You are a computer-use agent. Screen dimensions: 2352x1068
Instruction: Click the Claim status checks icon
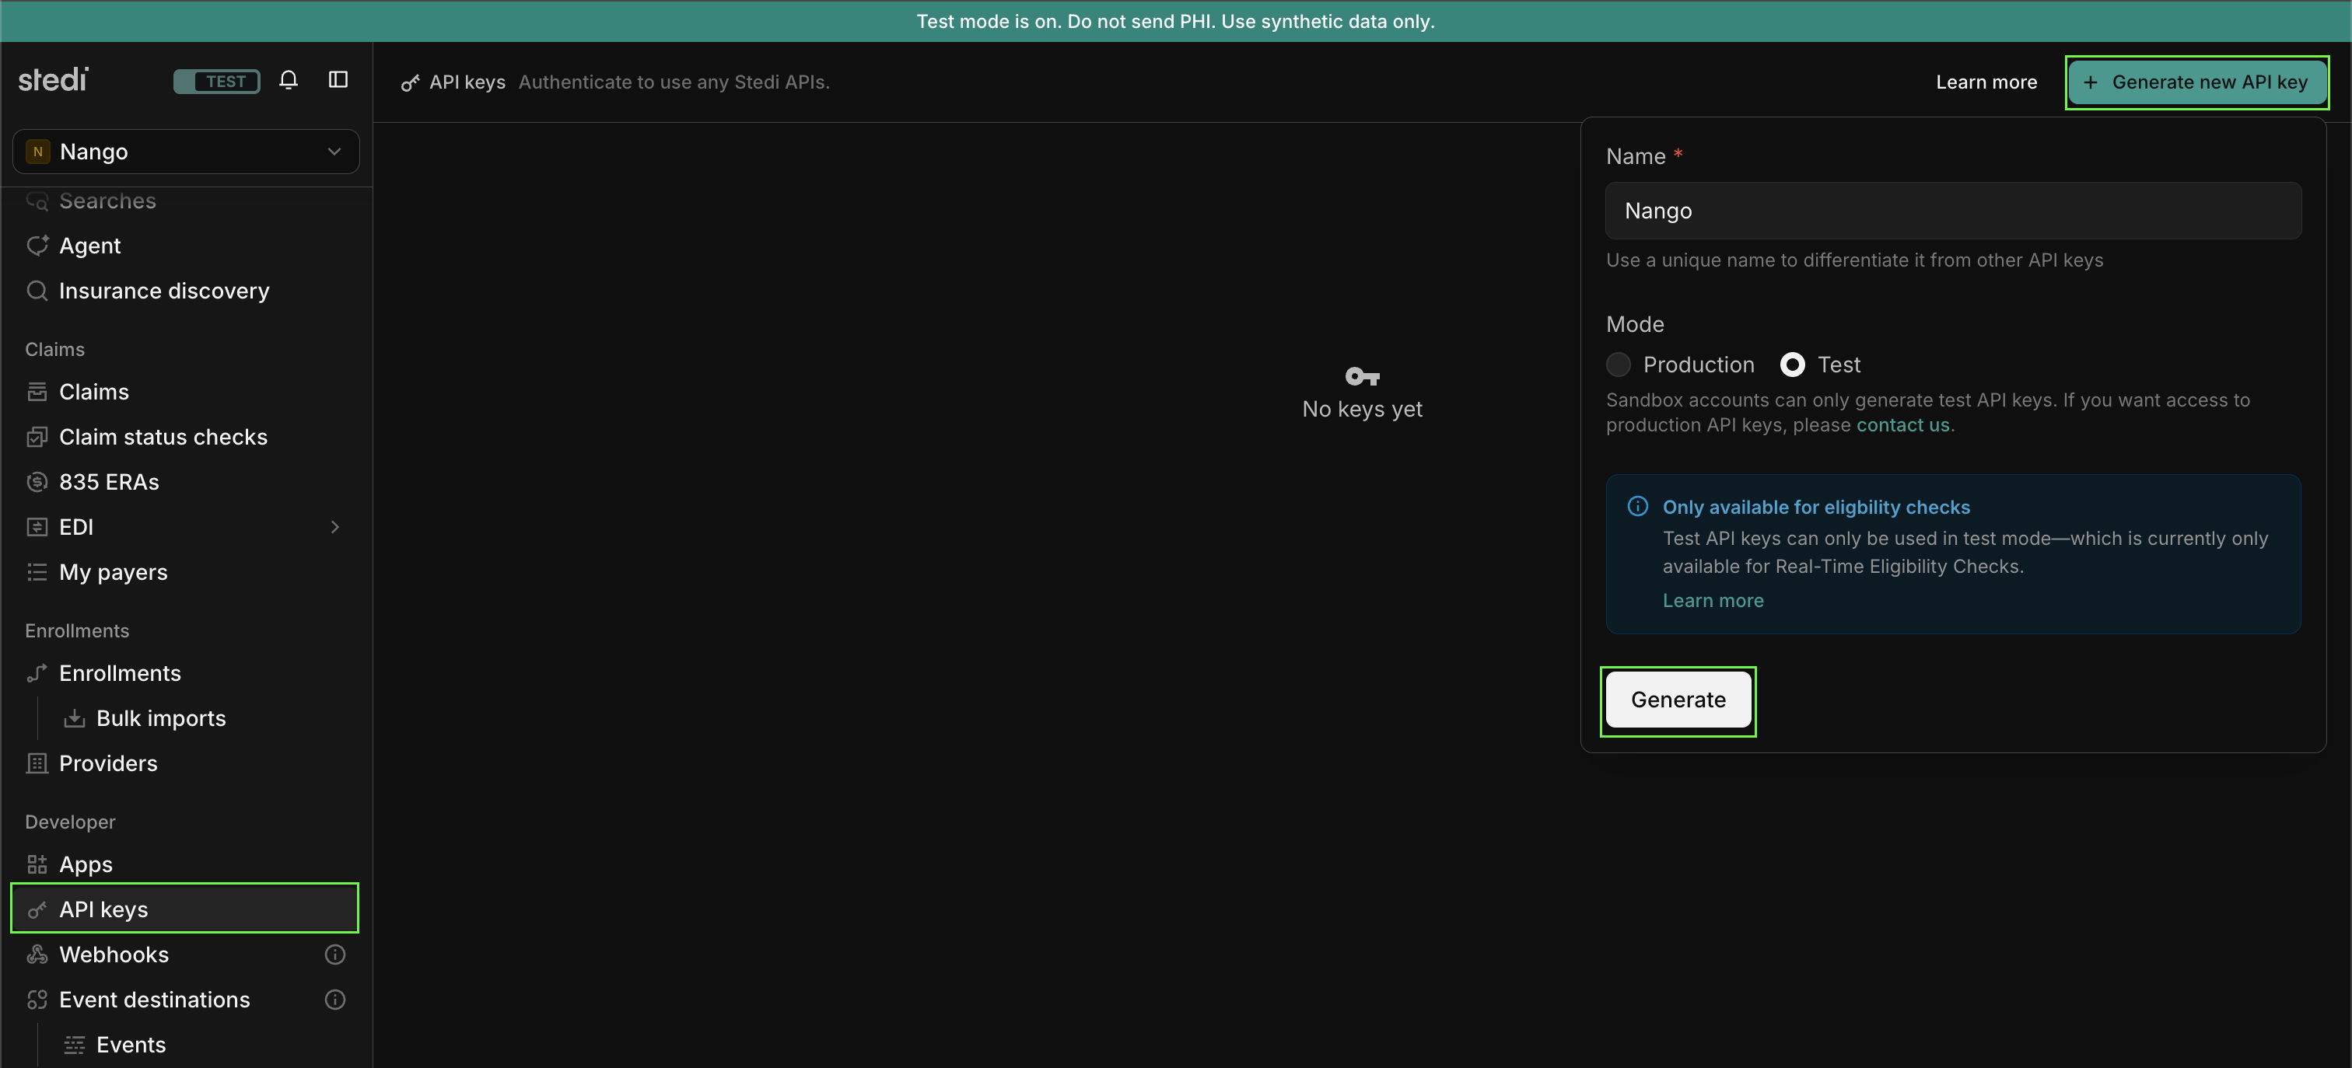tap(37, 438)
